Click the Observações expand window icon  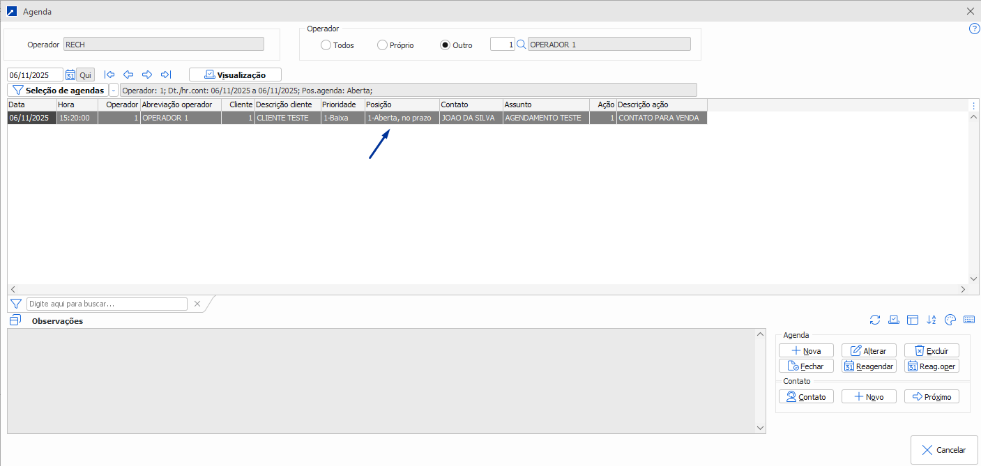tap(15, 320)
